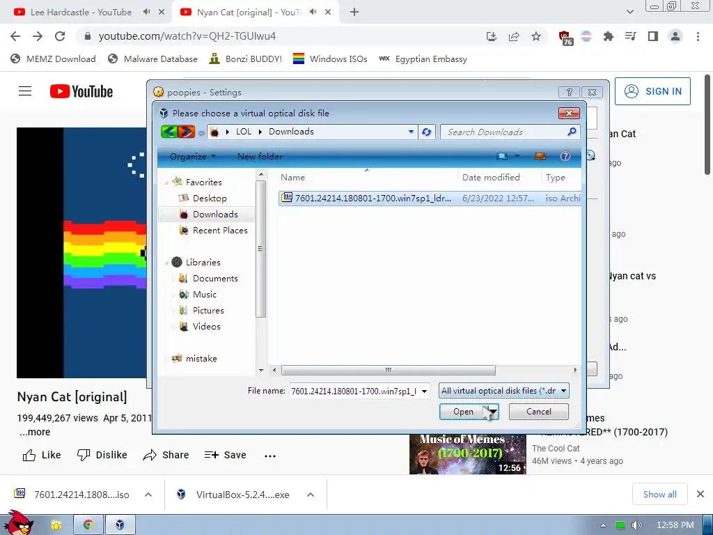Viewport: 713px width, 535px height.
Task: Cancel the file dialog
Action: [x=538, y=412]
